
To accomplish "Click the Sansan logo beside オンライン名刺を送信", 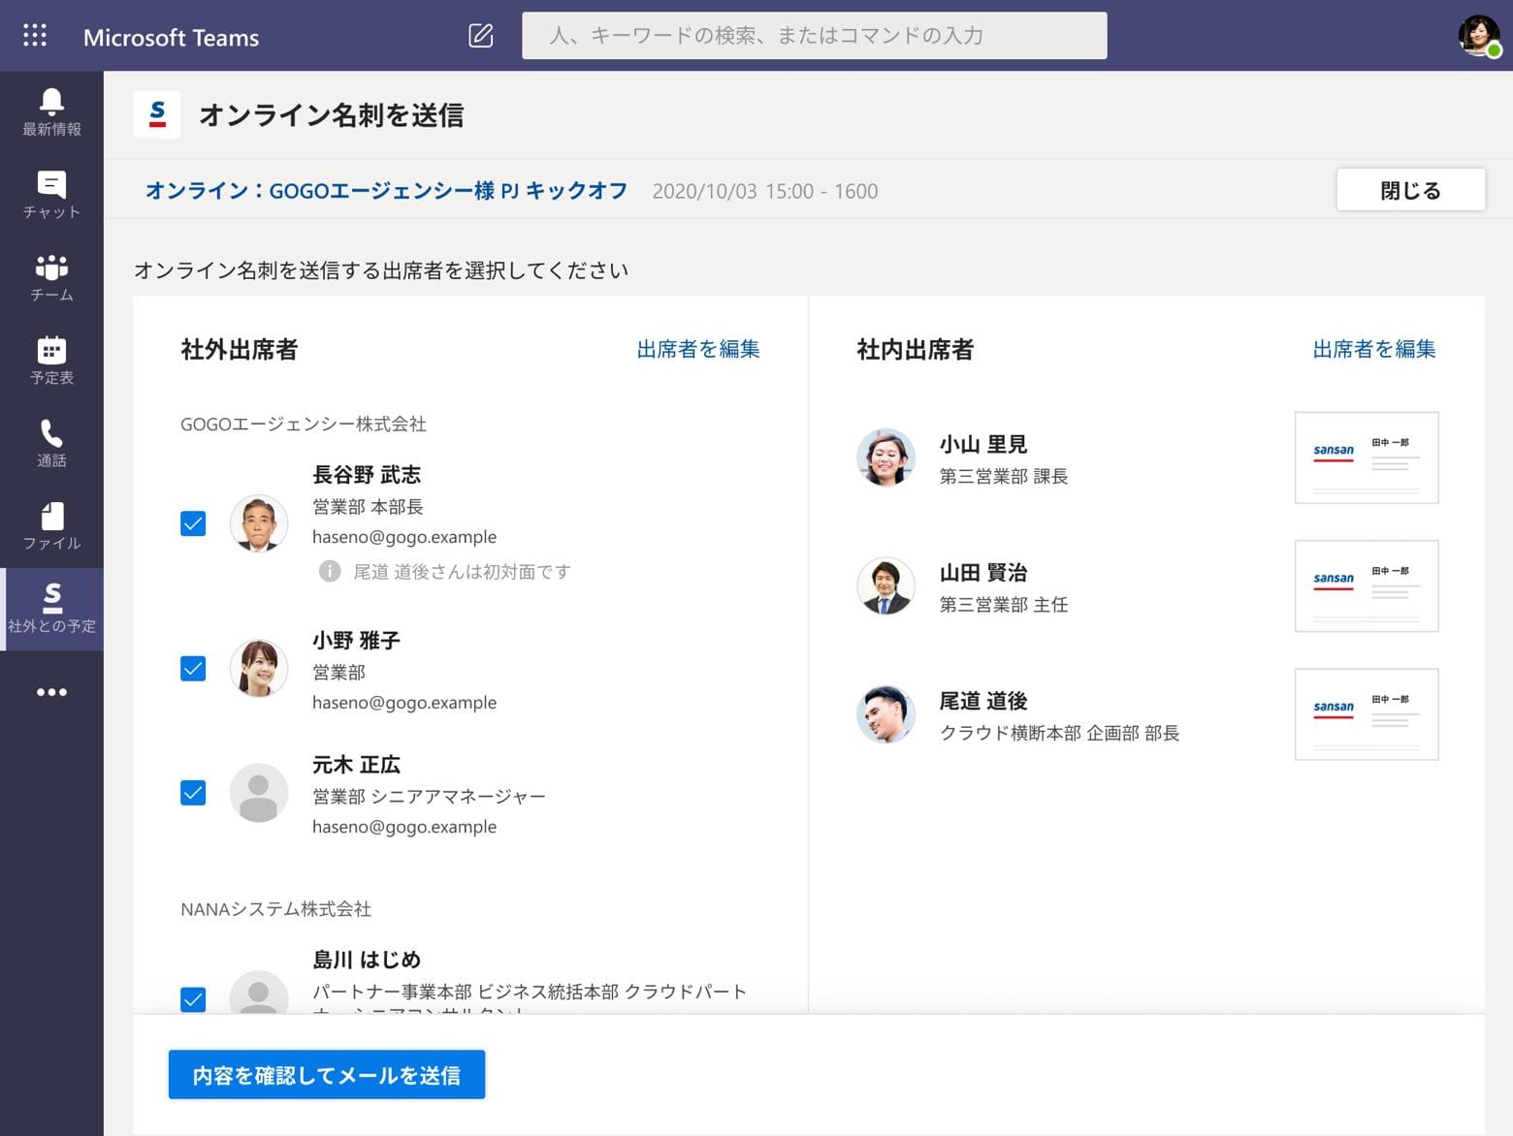I will click(157, 114).
